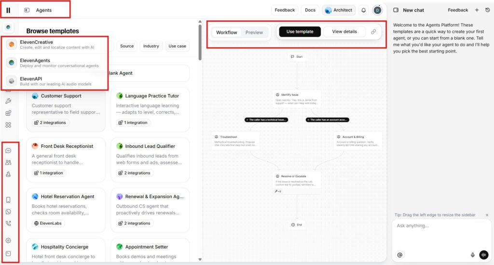Open the settings gear icon in sidebar
Viewport: 494px width, 265px height.
point(8,240)
